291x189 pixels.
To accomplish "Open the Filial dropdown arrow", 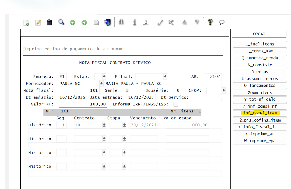I will tap(165, 77).
